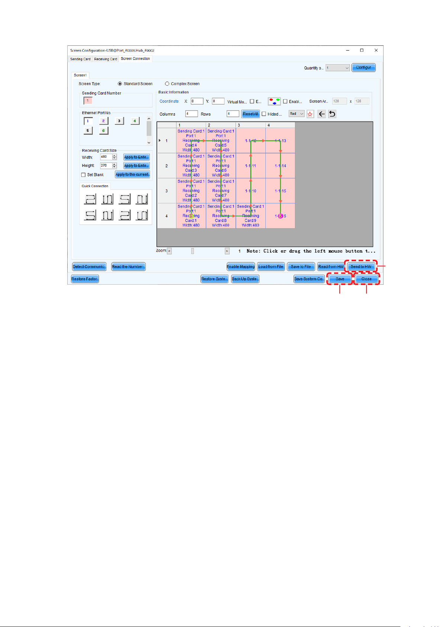Click the Save button
This screenshot has width=443, height=627.
coord(340,279)
